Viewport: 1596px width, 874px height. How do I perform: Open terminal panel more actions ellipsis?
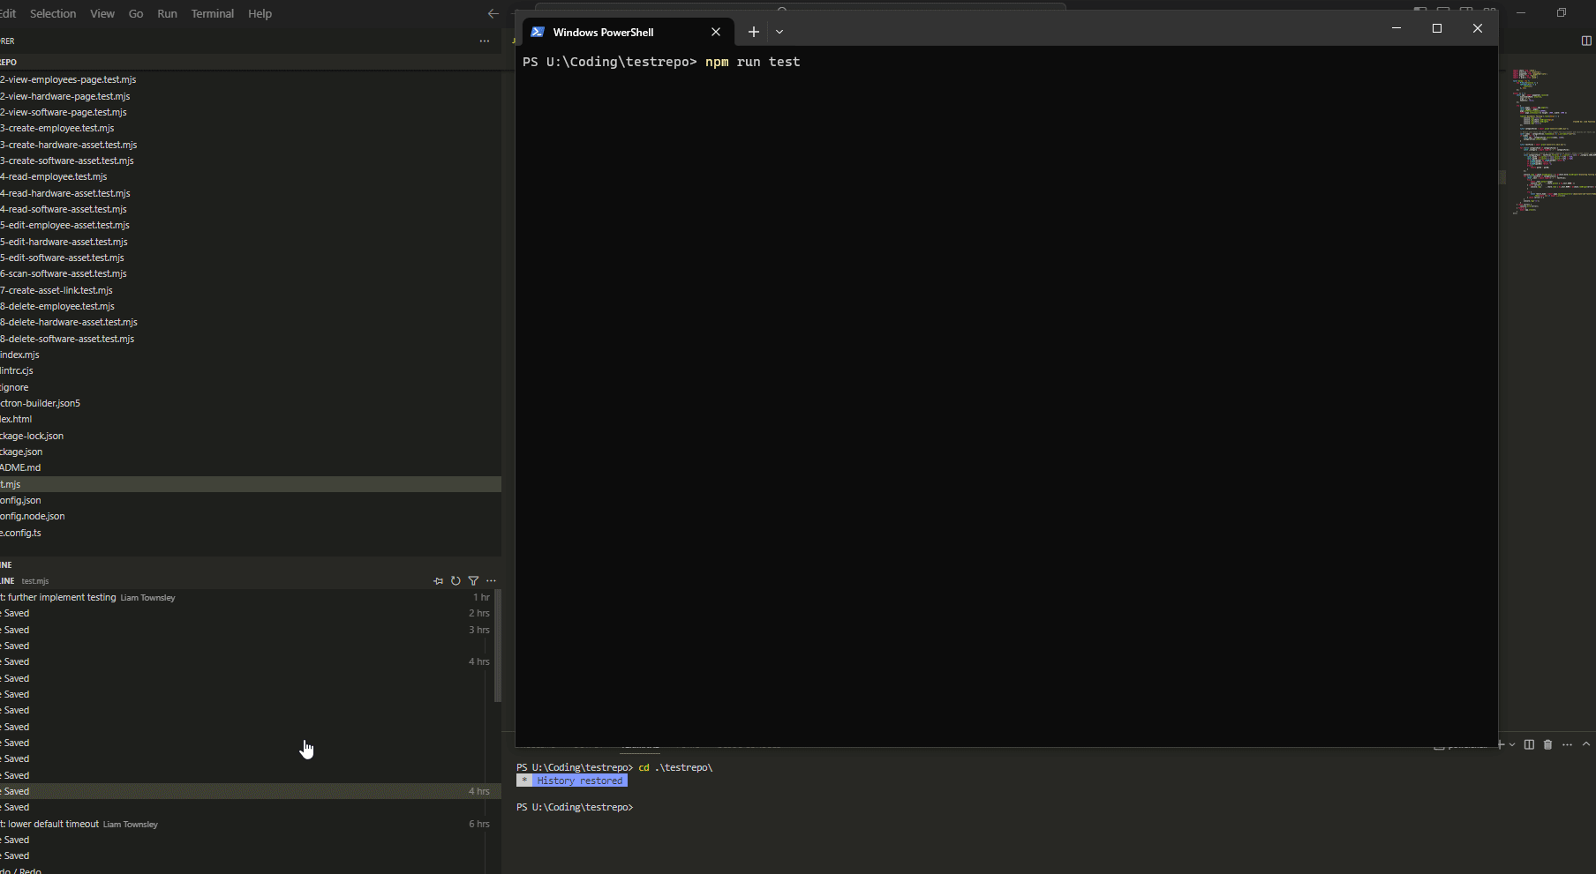click(1567, 744)
